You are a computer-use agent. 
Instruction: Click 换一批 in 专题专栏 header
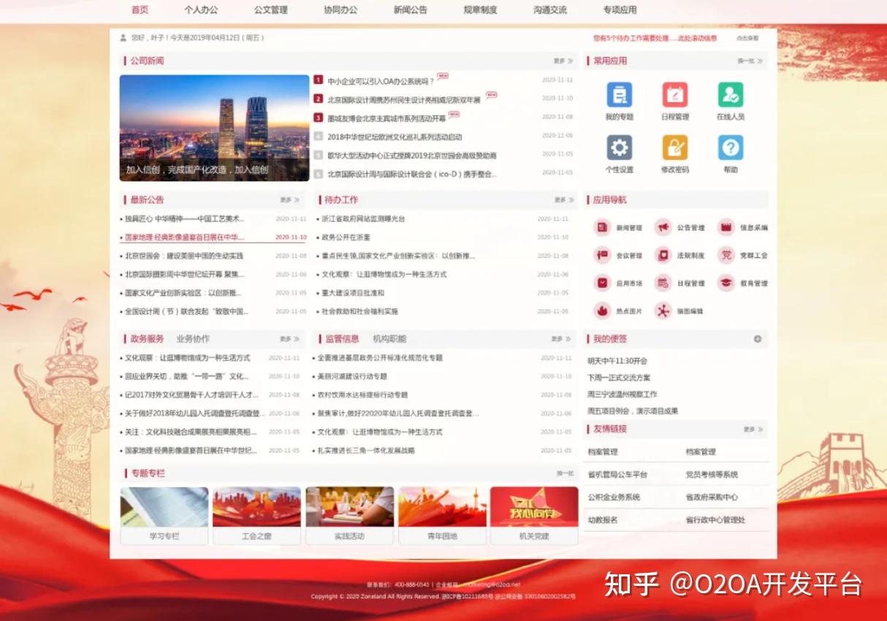click(x=565, y=473)
